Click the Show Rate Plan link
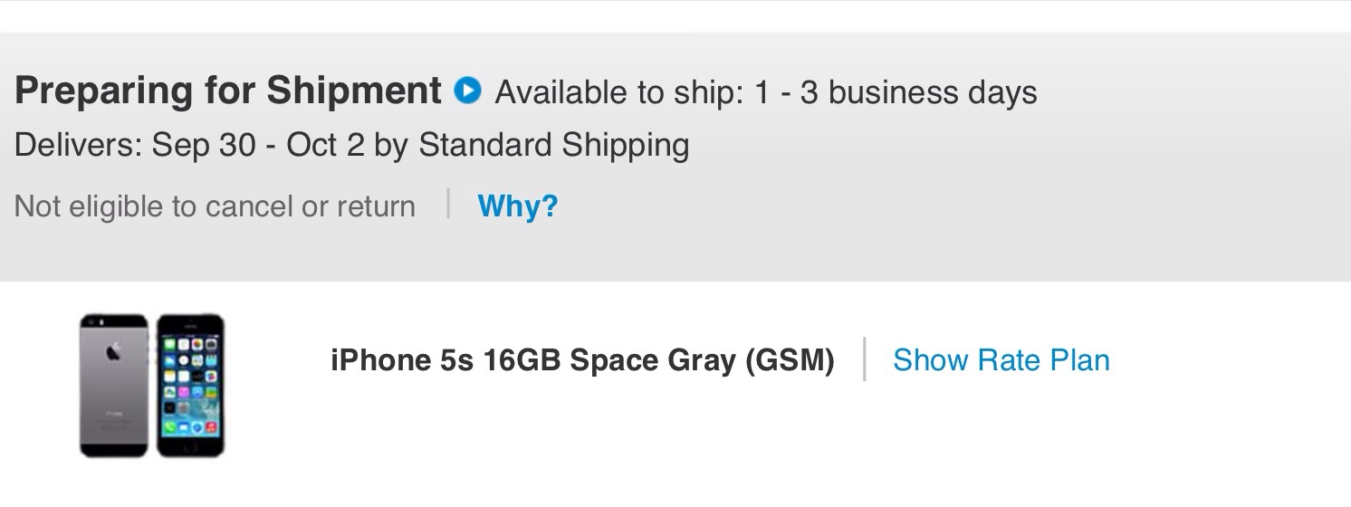1351x507 pixels. [1001, 360]
